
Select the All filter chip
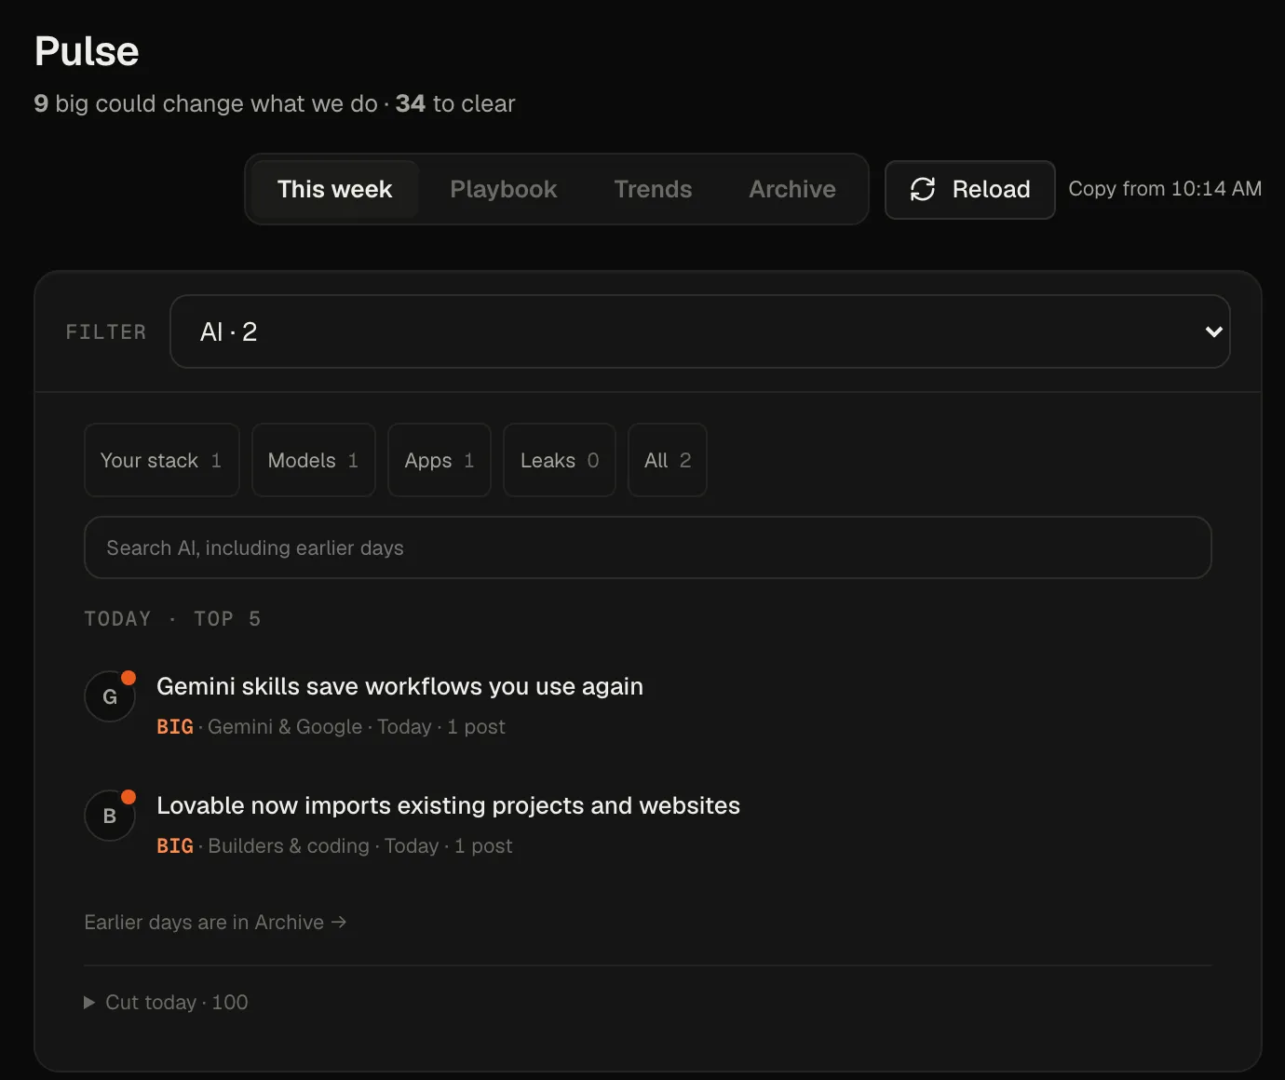668,460
